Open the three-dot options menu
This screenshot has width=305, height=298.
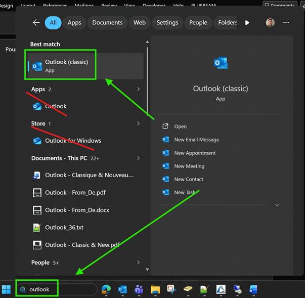(x=286, y=23)
